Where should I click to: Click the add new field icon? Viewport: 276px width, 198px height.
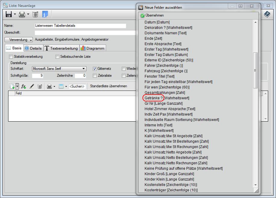[x=12, y=86]
